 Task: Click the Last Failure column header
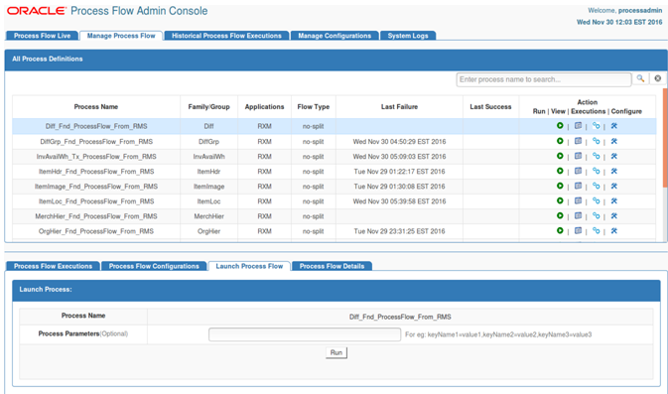click(399, 107)
